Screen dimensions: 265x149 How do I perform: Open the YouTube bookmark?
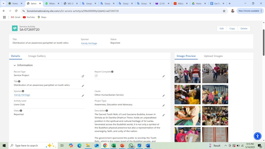(x=29, y=17)
